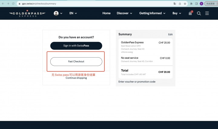Click Sign in with SwissPass button
Image resolution: width=218 pixels, height=129 pixels.
(x=76, y=46)
